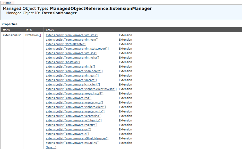
Task: Select the com.vmware.vim.eam extension link
Action: [x=72, y=76]
